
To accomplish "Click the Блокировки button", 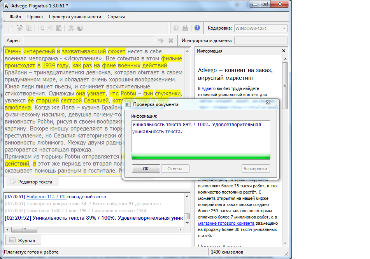I will [x=256, y=169].
